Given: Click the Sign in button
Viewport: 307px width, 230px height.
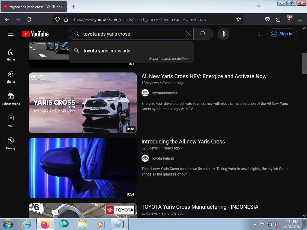Looking at the screenshot, I should click(282, 34).
